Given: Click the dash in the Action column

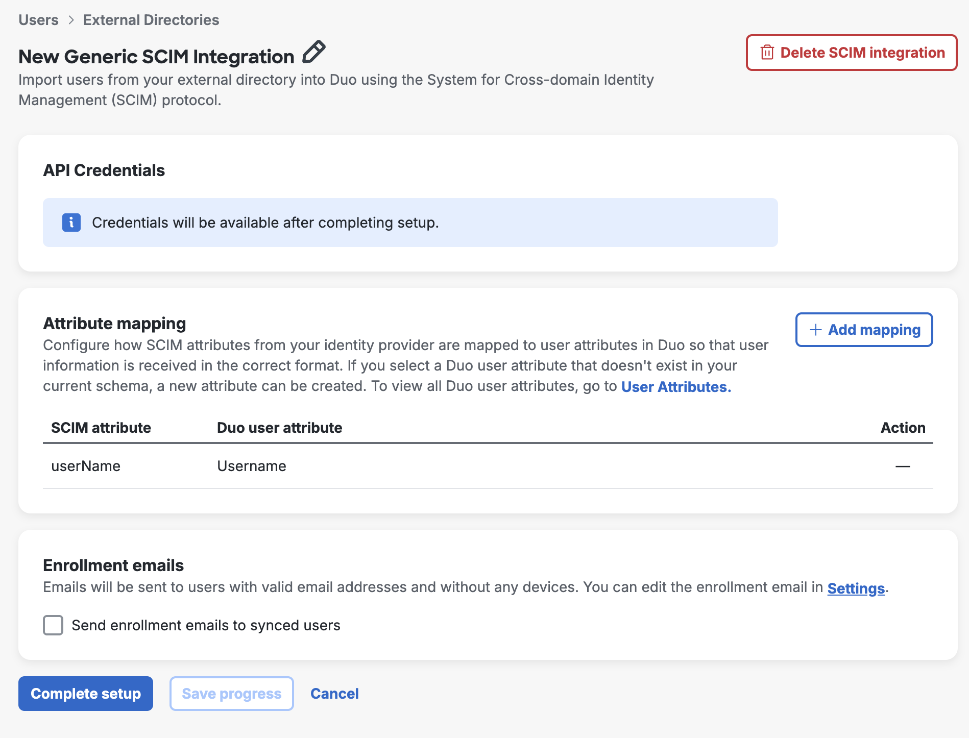Looking at the screenshot, I should pos(902,466).
